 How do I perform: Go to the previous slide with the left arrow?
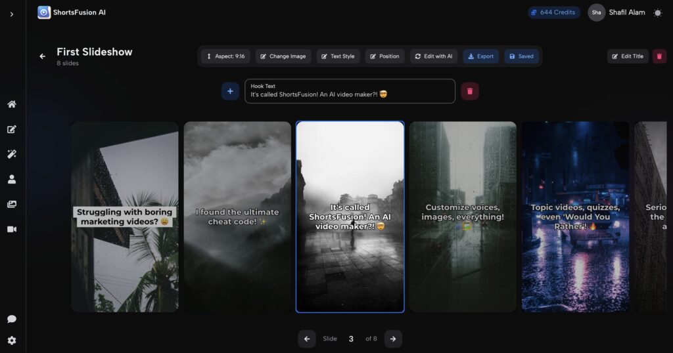coord(307,339)
